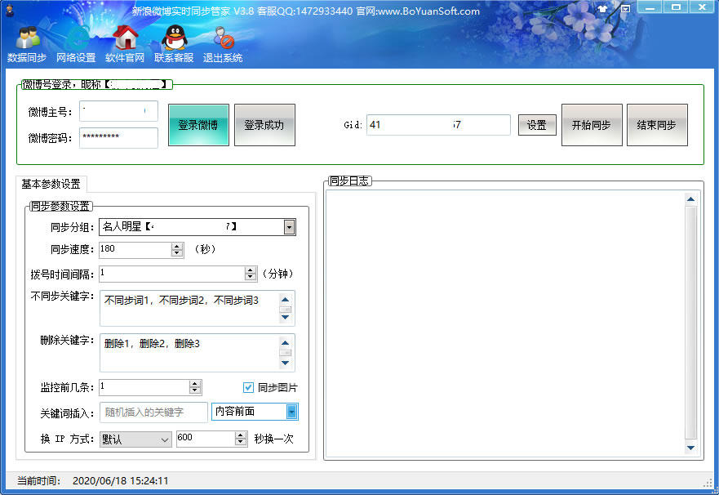719x495 pixels.
Task: Click the 同步日志 scrollbar up arrow
Action: 690,199
